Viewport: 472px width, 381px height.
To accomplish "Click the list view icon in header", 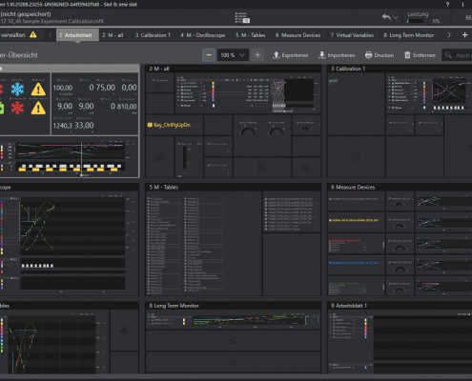I will (x=242, y=18).
